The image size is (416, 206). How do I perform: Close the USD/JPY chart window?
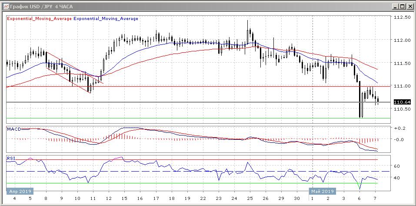click(409, 6)
